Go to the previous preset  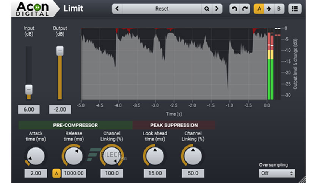tap(117, 9)
